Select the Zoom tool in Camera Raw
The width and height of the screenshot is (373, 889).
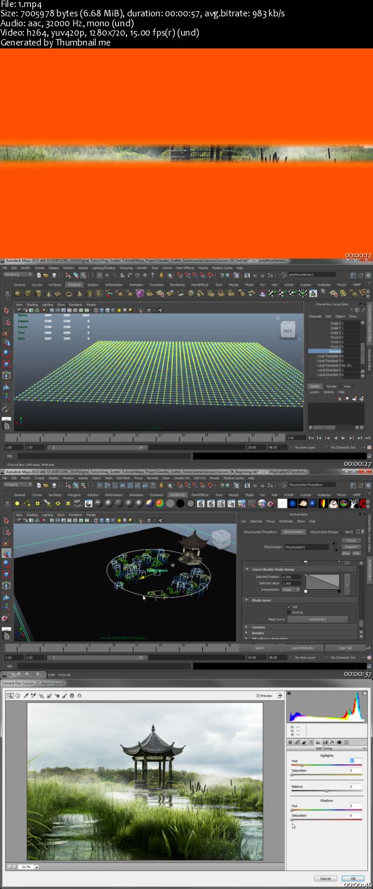(10, 695)
